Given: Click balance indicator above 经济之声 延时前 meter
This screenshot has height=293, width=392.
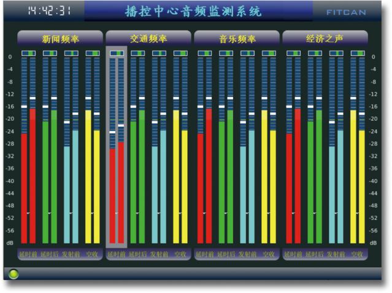Looking at the screenshot, I should click(293, 53).
